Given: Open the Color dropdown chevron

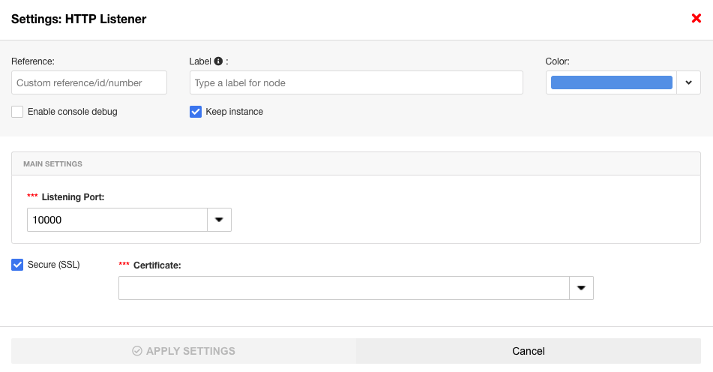Looking at the screenshot, I should [x=688, y=82].
